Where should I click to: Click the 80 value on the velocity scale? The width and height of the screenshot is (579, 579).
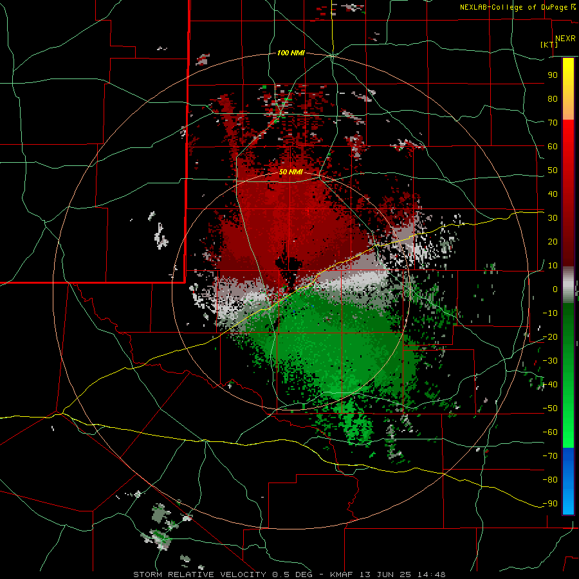[x=553, y=99]
